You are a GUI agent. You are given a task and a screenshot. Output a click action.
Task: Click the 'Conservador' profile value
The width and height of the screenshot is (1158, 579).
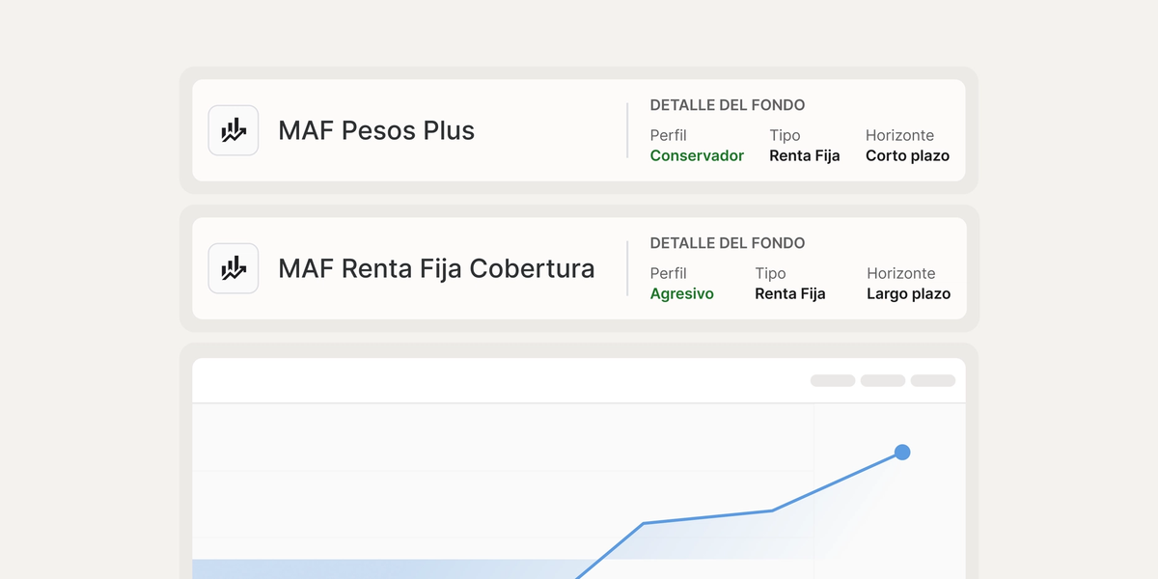coord(697,155)
